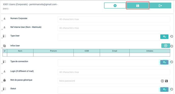Open the Statut selection list button
This screenshot has width=175, height=94.
(164, 89)
